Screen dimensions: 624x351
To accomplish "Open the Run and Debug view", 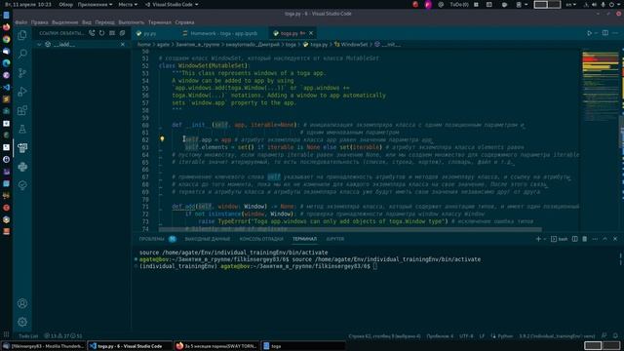I will click(22, 92).
